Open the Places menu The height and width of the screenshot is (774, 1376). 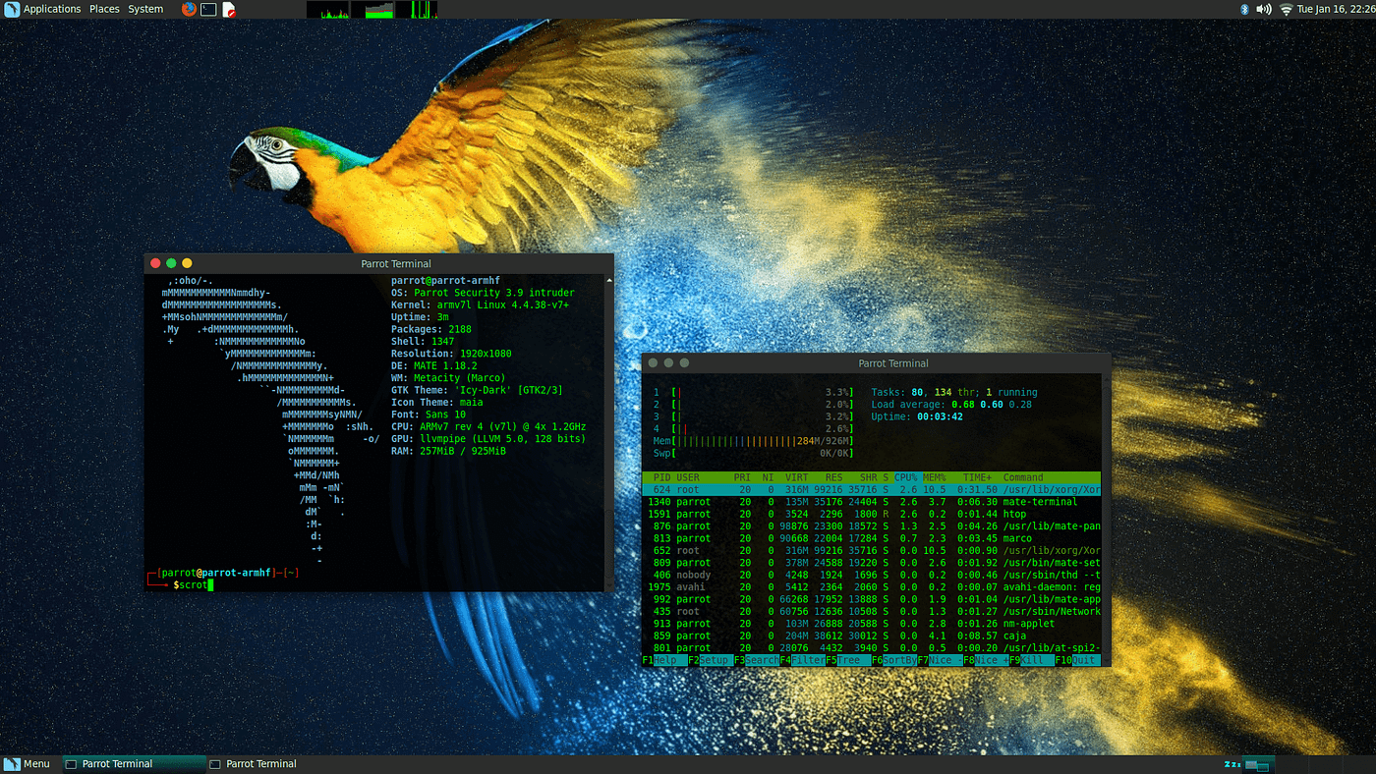tap(104, 9)
